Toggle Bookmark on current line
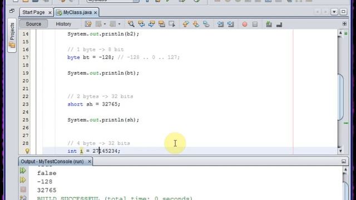Image resolution: width=356 pixels, height=200 pixels. pyautogui.click(x=206, y=24)
